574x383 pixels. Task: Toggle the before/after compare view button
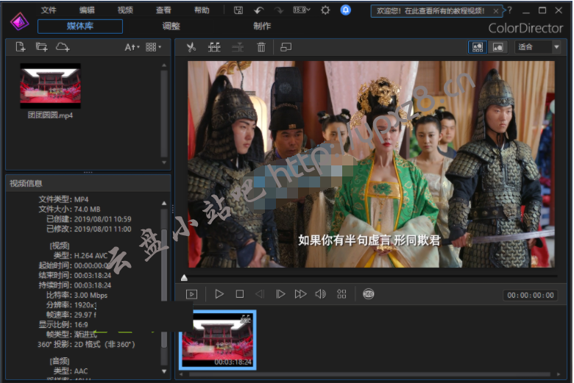point(478,47)
